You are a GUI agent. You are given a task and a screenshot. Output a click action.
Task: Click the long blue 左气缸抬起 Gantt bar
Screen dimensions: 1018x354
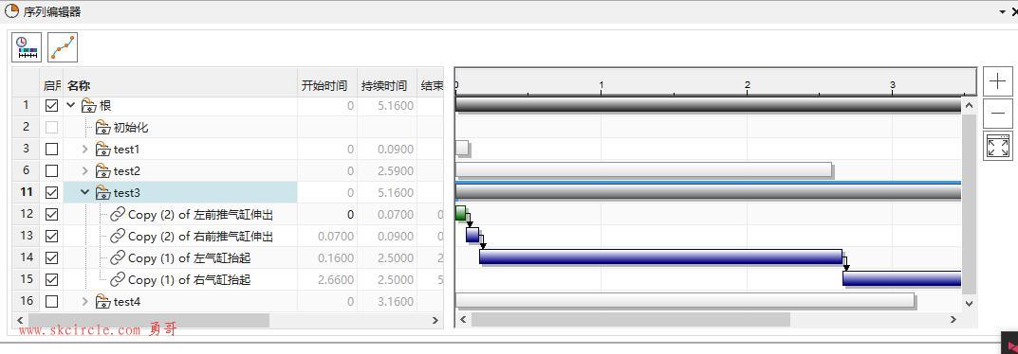click(x=661, y=257)
